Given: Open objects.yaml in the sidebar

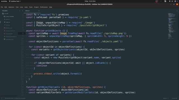Looking at the screenshot, I should coord(9,28).
